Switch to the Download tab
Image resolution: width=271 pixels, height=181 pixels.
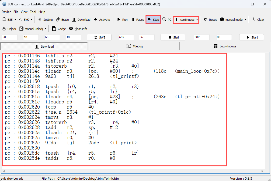pyautogui.click(x=44, y=47)
